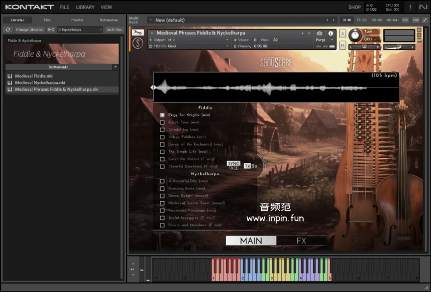Toggle SYNC tempo mode

pyautogui.click(x=234, y=164)
